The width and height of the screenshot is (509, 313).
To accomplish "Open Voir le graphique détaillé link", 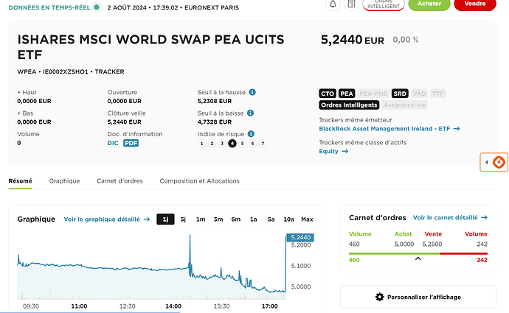I will 107,219.
